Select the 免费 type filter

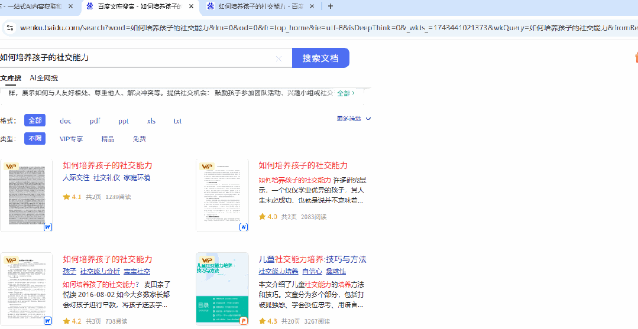coord(139,139)
